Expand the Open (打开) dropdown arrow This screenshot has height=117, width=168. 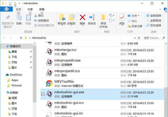pos(139,16)
